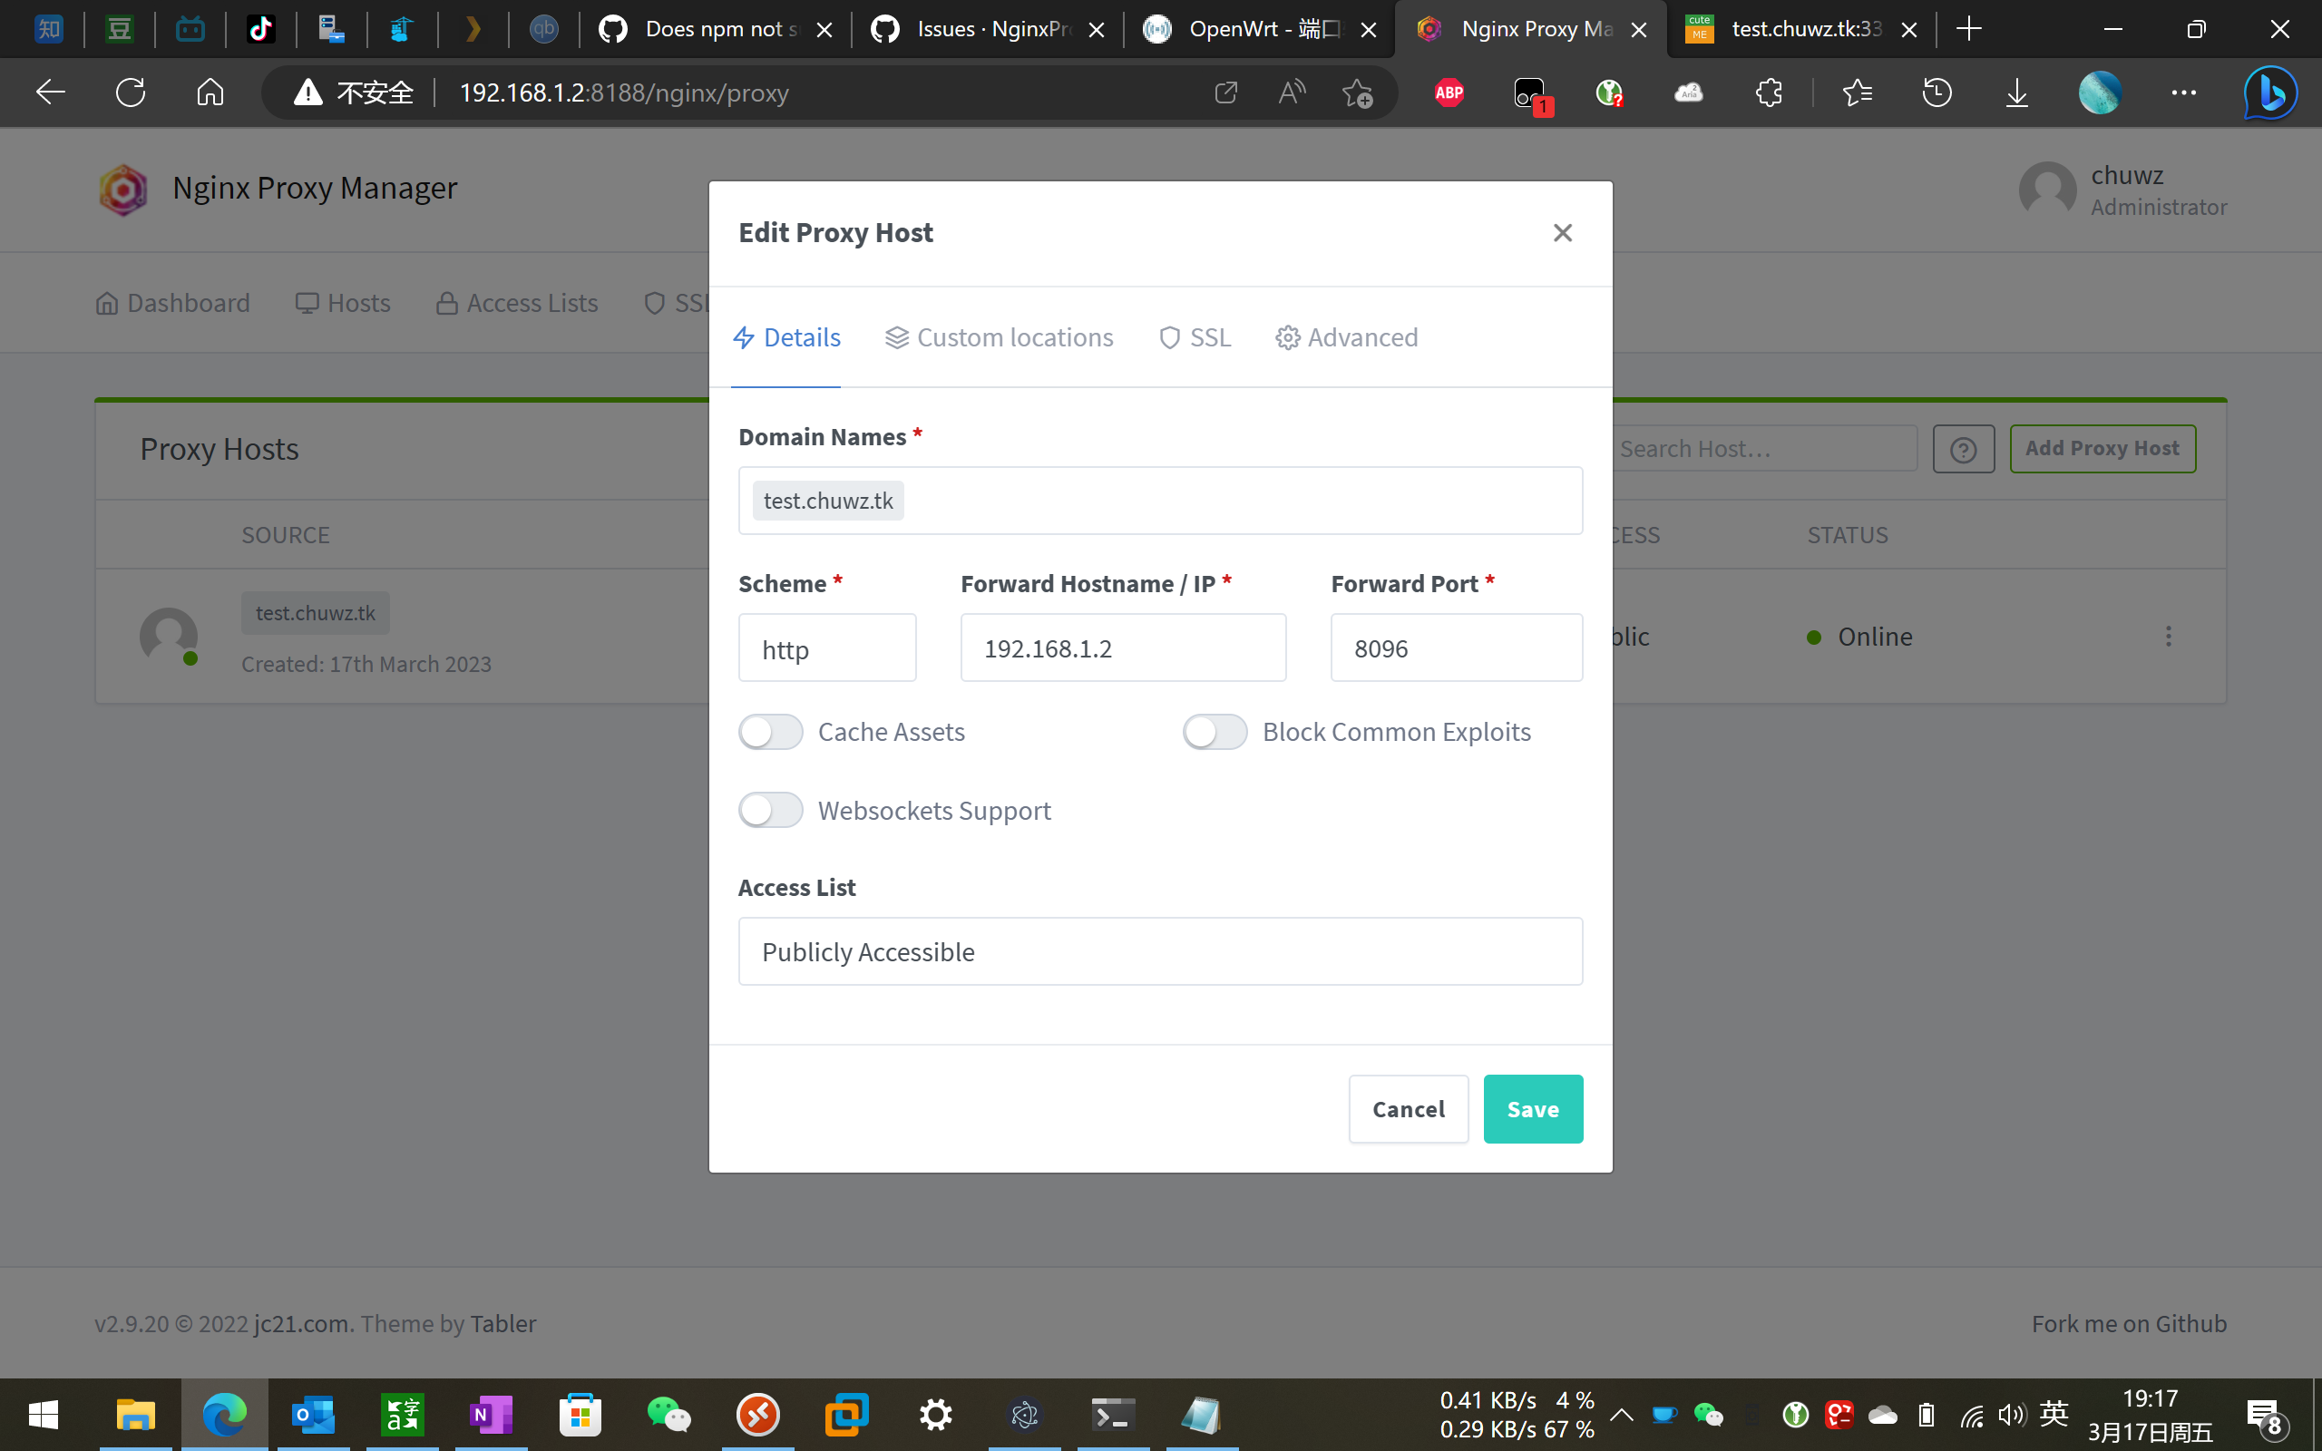Click the ABP extension icon
The width and height of the screenshot is (2322, 1451).
[x=1449, y=93]
